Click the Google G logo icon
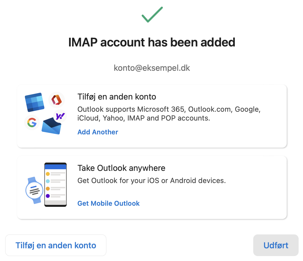Image resolution: width=303 pixels, height=261 pixels. [32, 122]
